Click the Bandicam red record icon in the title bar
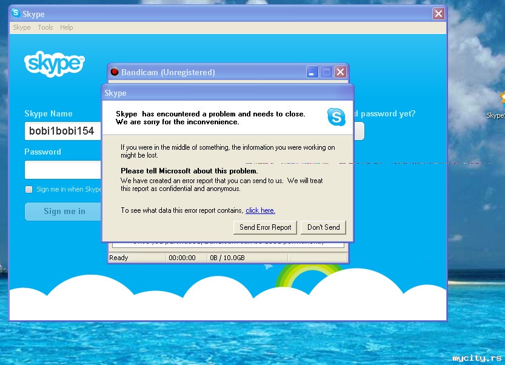This screenshot has height=365, width=505. 115,72
